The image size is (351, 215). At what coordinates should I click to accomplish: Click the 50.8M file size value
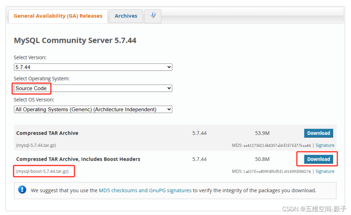coord(262,159)
